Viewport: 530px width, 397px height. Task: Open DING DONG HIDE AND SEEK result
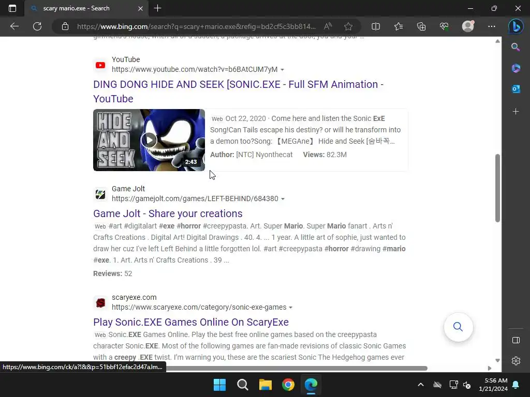click(x=238, y=91)
